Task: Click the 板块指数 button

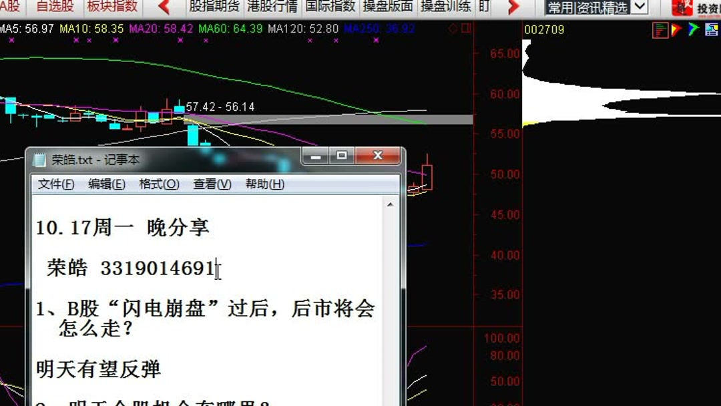Action: (111, 7)
